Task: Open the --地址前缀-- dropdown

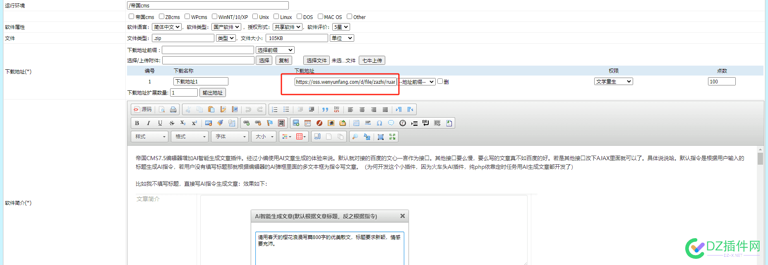Action: click(417, 82)
